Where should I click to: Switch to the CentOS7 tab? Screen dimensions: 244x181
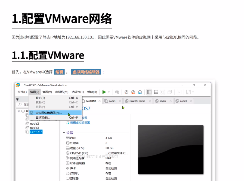(91, 101)
